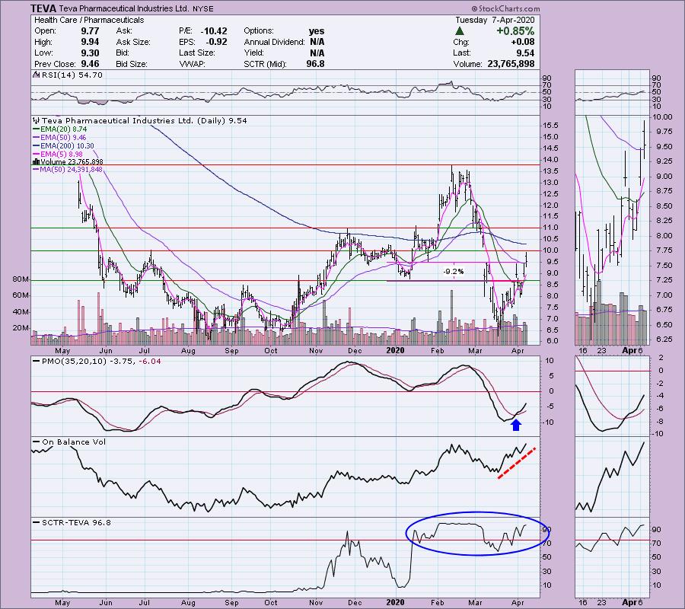Click the SCTR-TEVA 96.8 panel label
The height and width of the screenshot is (609, 685).
pyautogui.click(x=76, y=522)
